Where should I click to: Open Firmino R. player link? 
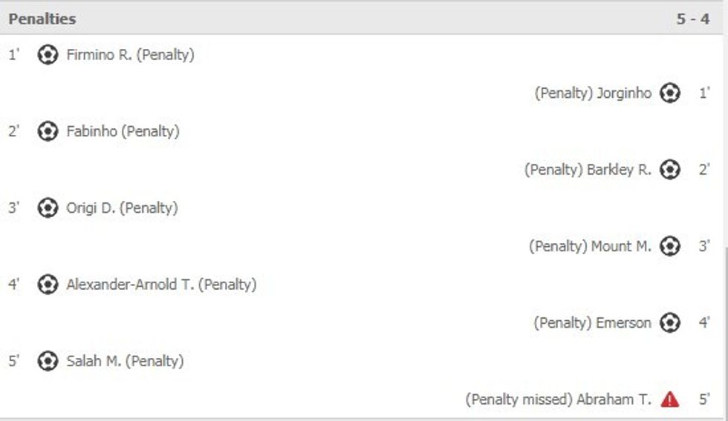coord(98,55)
